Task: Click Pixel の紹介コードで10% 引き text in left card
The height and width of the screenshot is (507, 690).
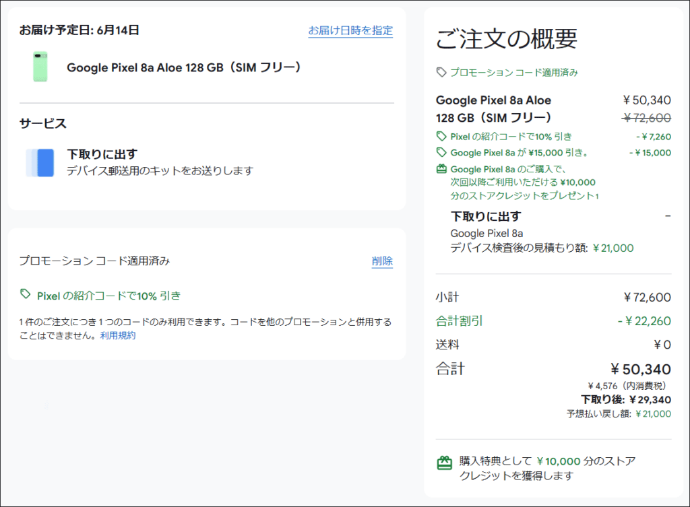Action: coord(108,296)
